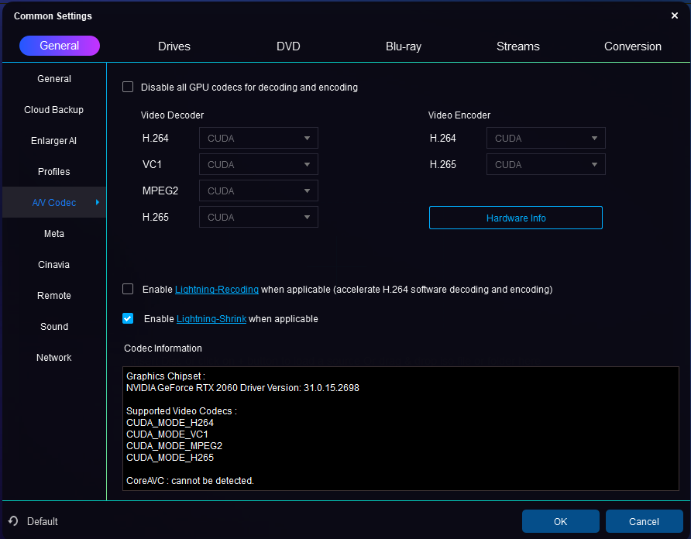Enable the Lightning-Recoding checkbox

[x=128, y=289]
